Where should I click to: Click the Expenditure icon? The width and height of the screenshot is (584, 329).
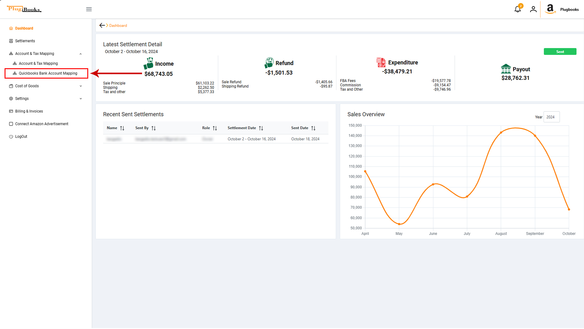[x=381, y=62]
